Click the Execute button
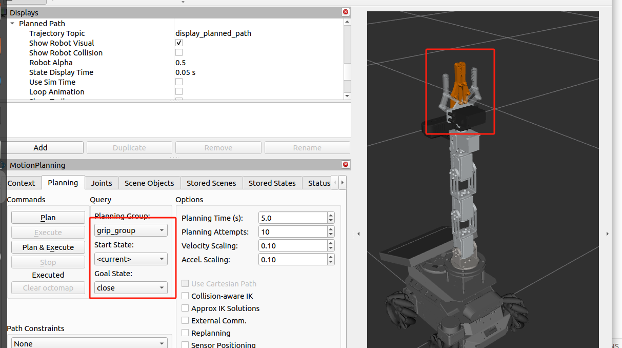The image size is (622, 348). click(48, 233)
